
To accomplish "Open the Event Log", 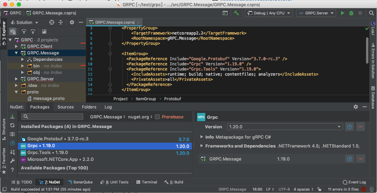I will 354,182.
